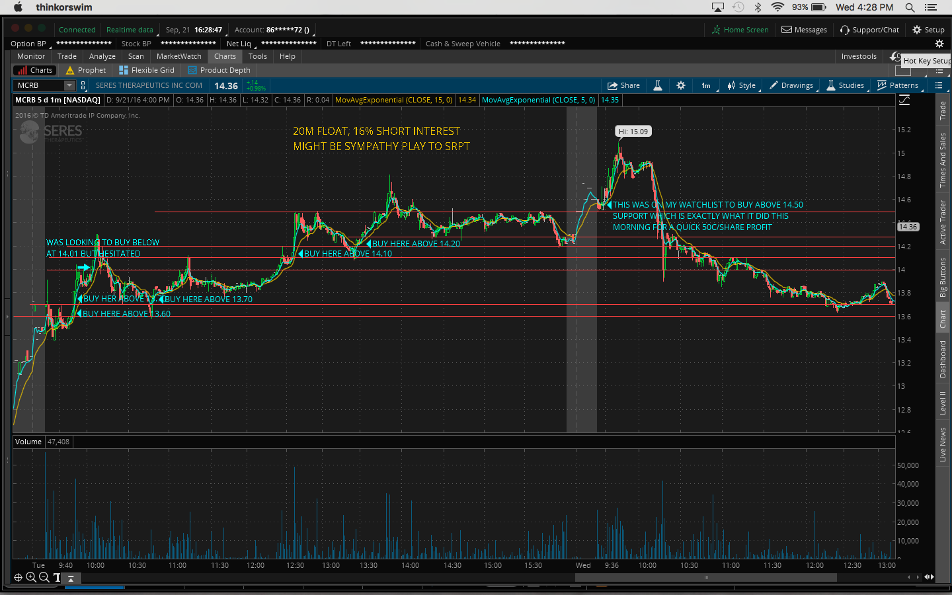The width and height of the screenshot is (952, 595).
Task: Open Support/Chat
Action: [x=870, y=30]
